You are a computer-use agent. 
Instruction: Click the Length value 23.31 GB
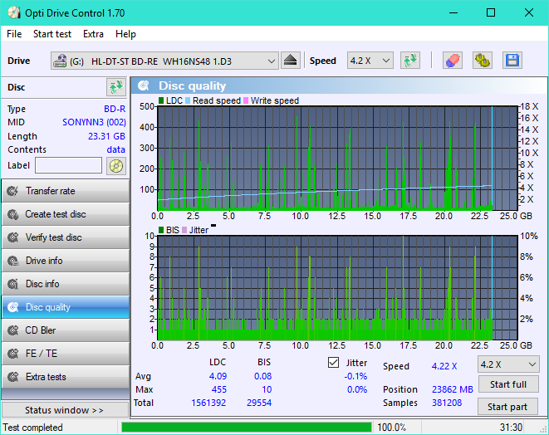tap(106, 136)
